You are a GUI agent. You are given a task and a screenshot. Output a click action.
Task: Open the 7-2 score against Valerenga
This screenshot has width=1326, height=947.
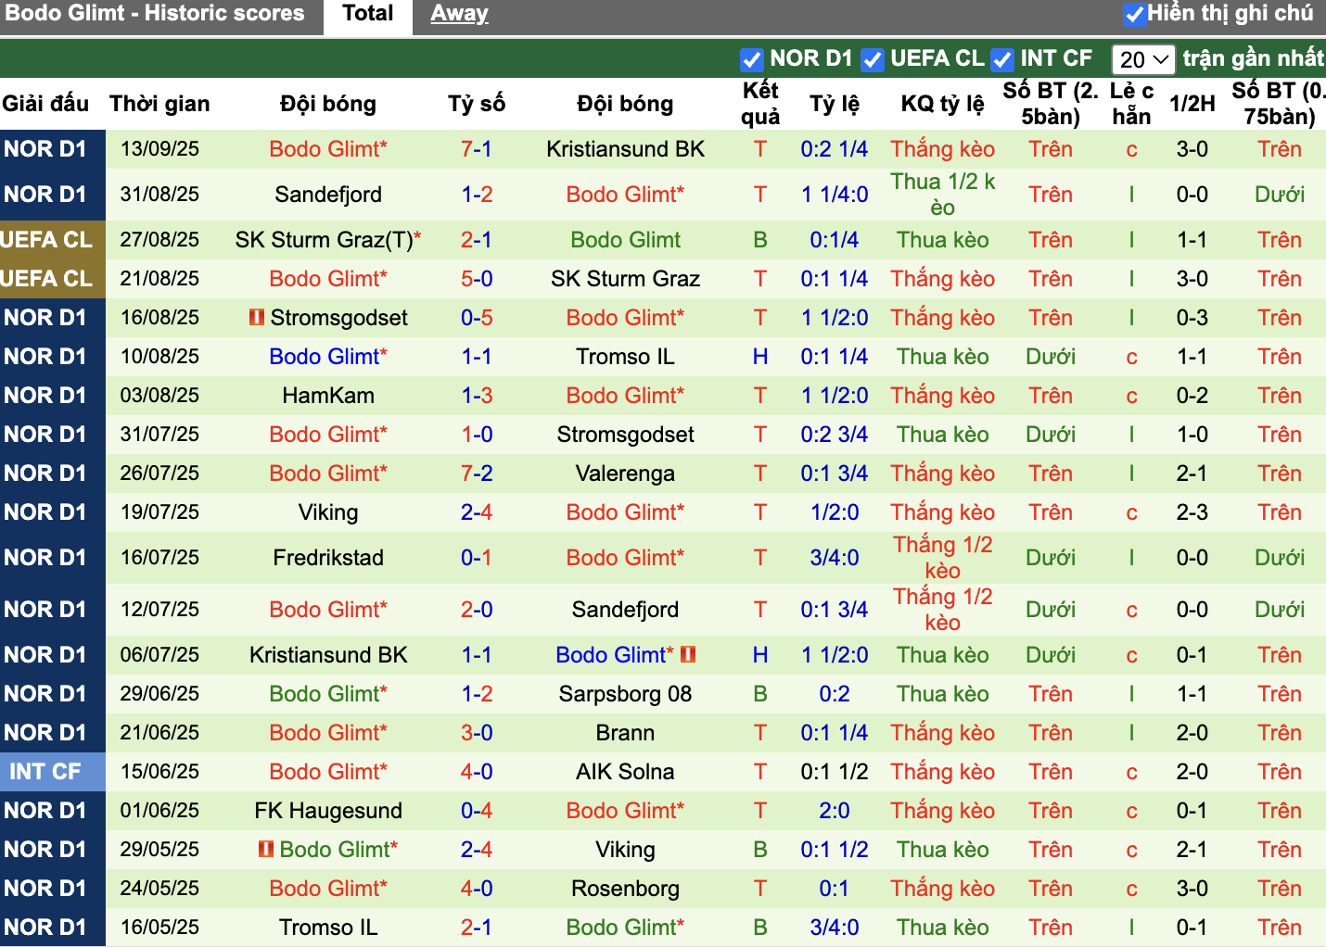[x=477, y=473]
